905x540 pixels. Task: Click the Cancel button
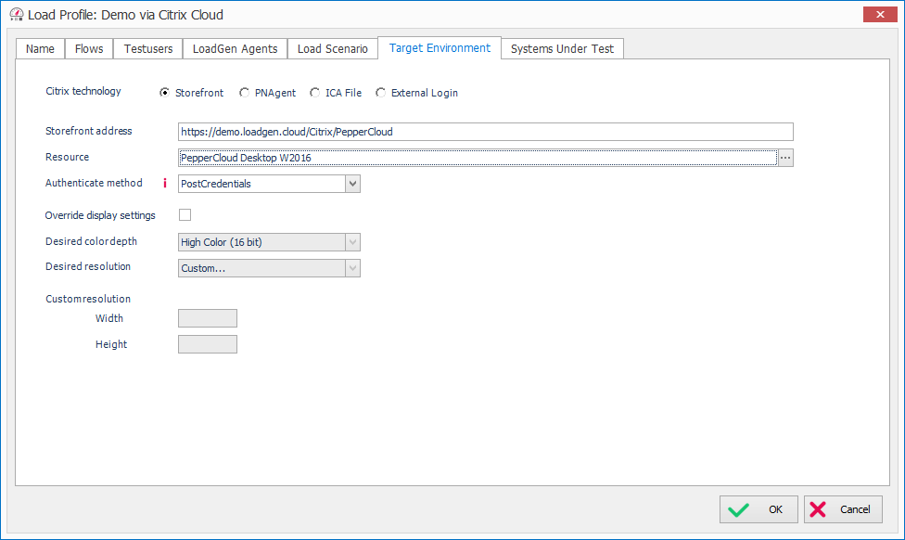tap(843, 509)
